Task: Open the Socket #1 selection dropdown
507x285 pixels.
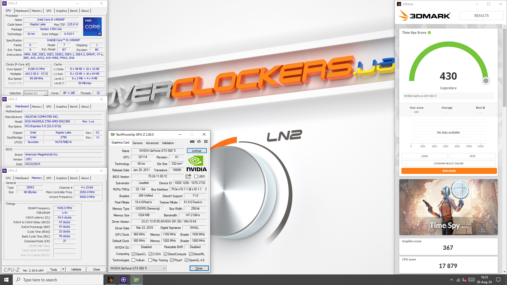Action: coord(36,93)
